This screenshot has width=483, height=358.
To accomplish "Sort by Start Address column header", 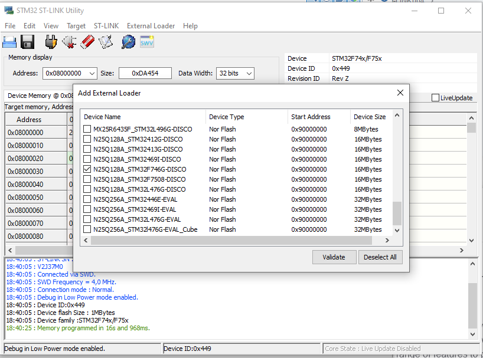I will (x=319, y=117).
